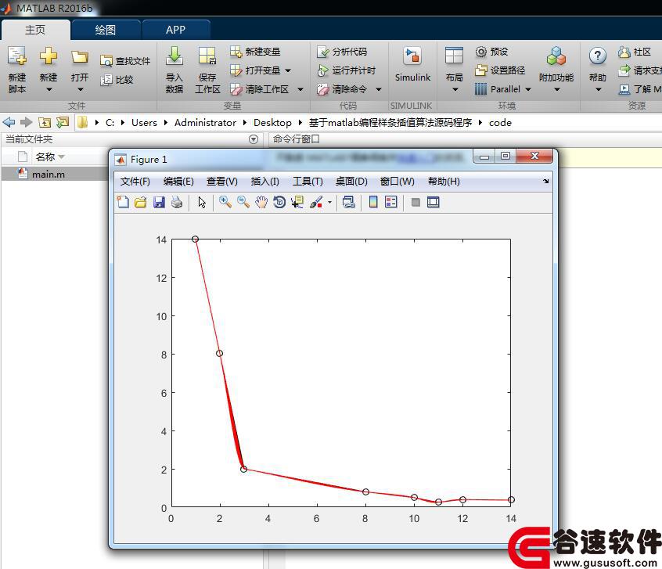Image resolution: width=662 pixels, height=569 pixels.
Task: Click 查找文件 to find files
Action: point(125,61)
